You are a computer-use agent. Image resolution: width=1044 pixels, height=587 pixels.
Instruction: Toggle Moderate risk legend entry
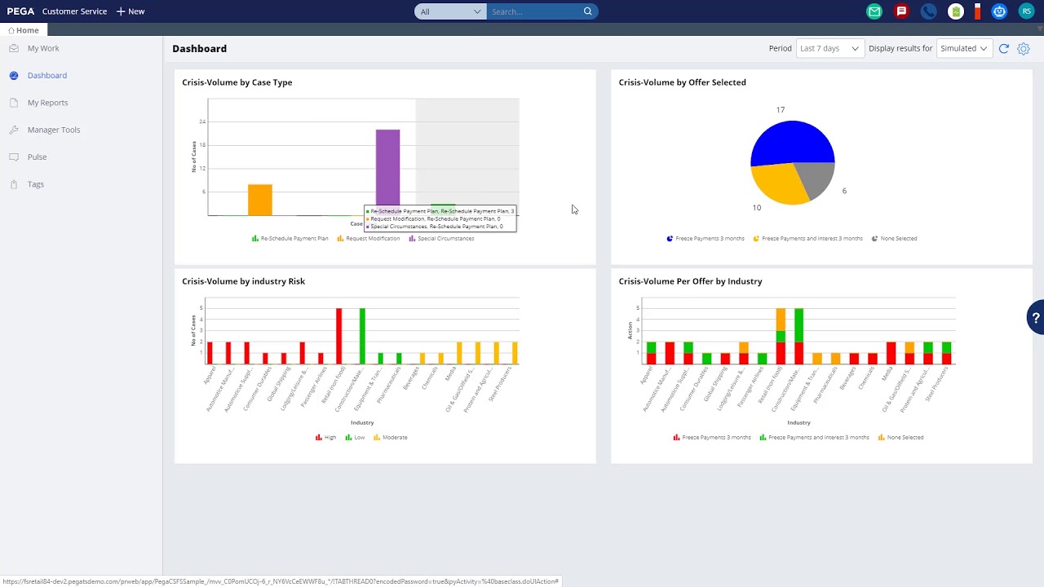[x=390, y=437]
